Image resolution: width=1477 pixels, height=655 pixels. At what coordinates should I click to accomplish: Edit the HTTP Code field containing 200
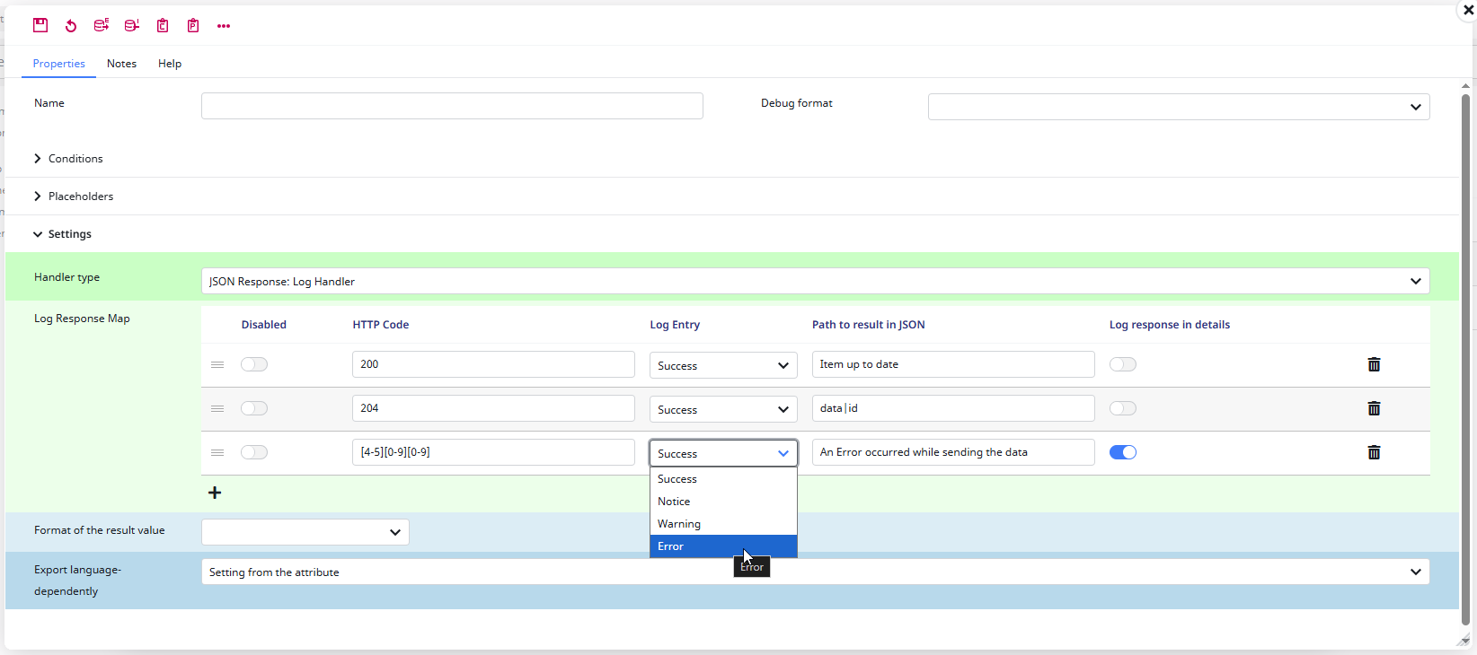click(493, 364)
